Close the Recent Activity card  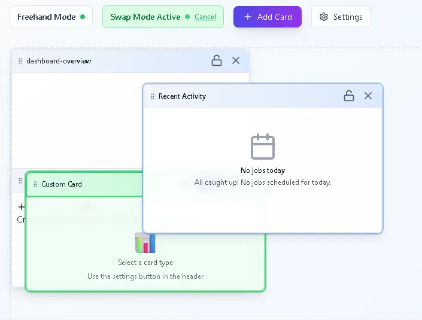pyautogui.click(x=368, y=96)
